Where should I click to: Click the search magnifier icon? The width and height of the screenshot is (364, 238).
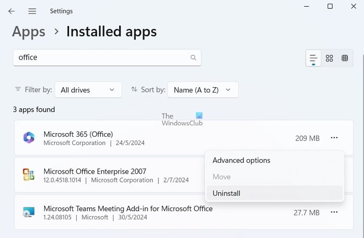193,58
